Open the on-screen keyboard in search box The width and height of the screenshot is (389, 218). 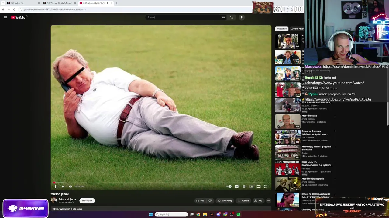pyautogui.click(x=224, y=17)
